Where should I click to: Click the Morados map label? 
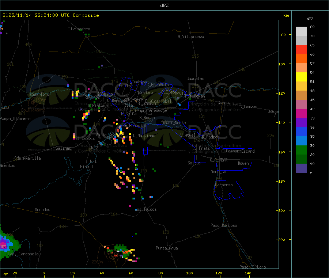[43, 210]
